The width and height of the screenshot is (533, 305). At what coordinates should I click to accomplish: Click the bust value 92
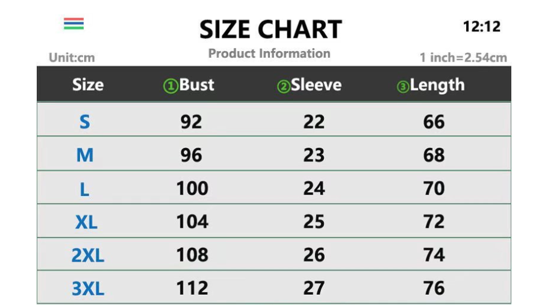click(192, 122)
